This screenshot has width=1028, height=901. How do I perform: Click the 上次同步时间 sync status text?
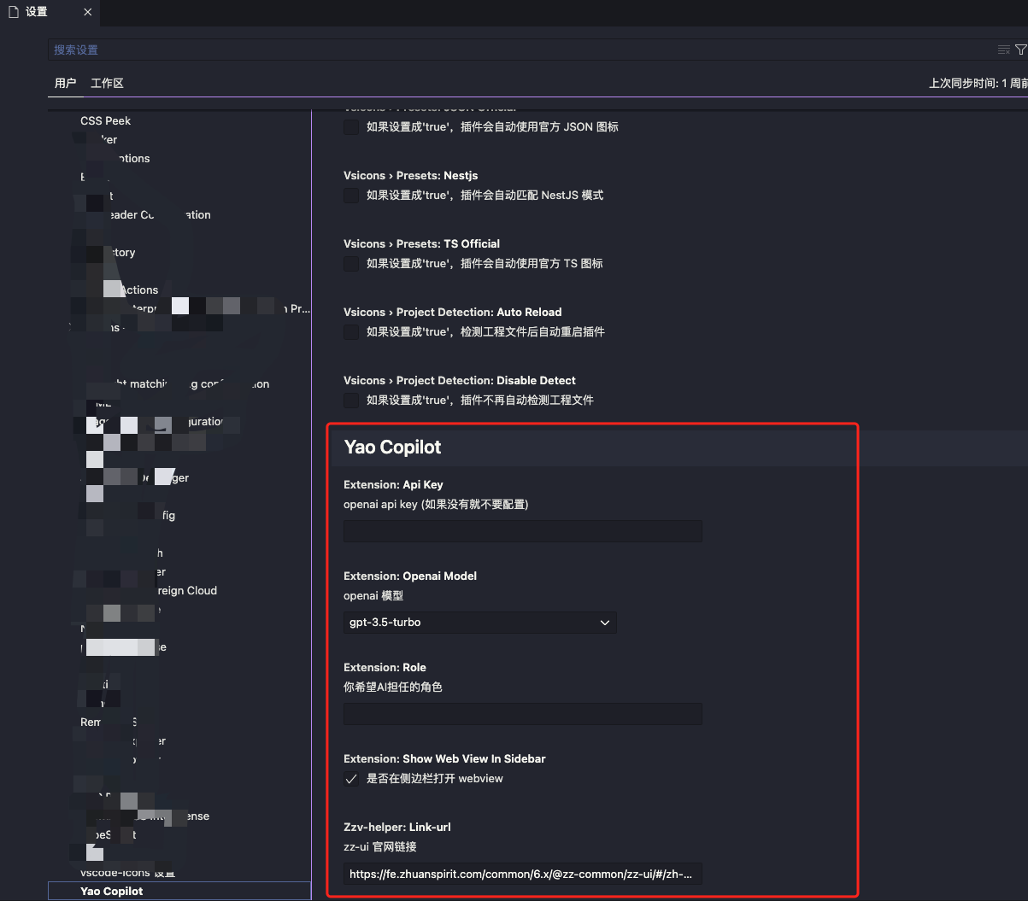coord(978,83)
